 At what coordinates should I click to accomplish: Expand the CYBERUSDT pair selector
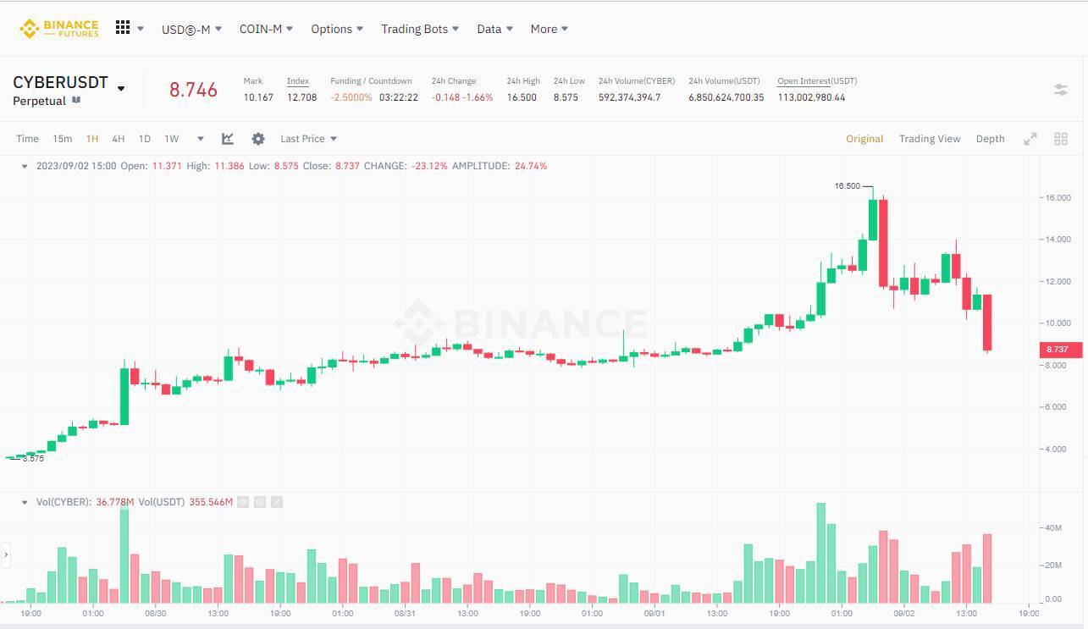point(121,88)
